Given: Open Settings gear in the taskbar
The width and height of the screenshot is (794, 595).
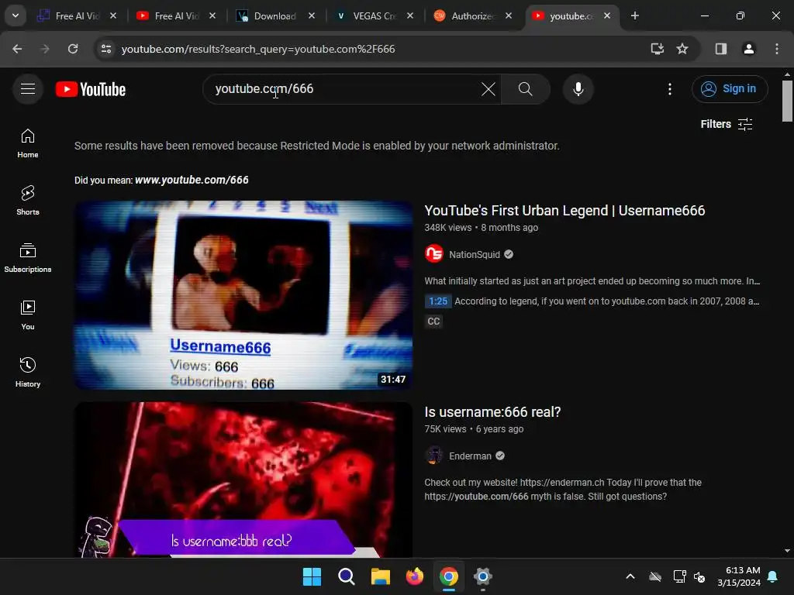Looking at the screenshot, I should point(482,576).
